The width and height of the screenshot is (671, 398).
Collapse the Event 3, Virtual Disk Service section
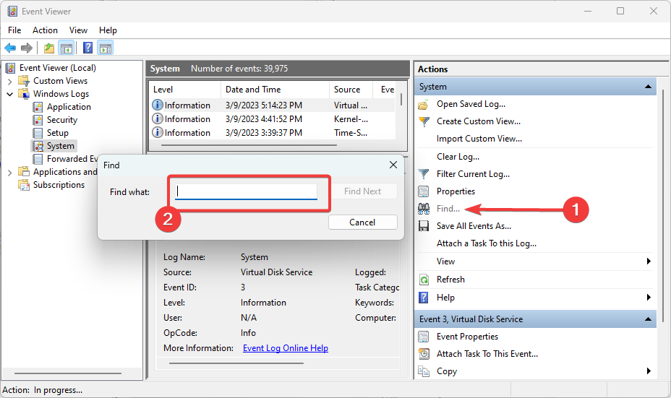pos(649,319)
